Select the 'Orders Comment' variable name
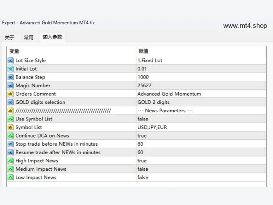 pos(36,94)
